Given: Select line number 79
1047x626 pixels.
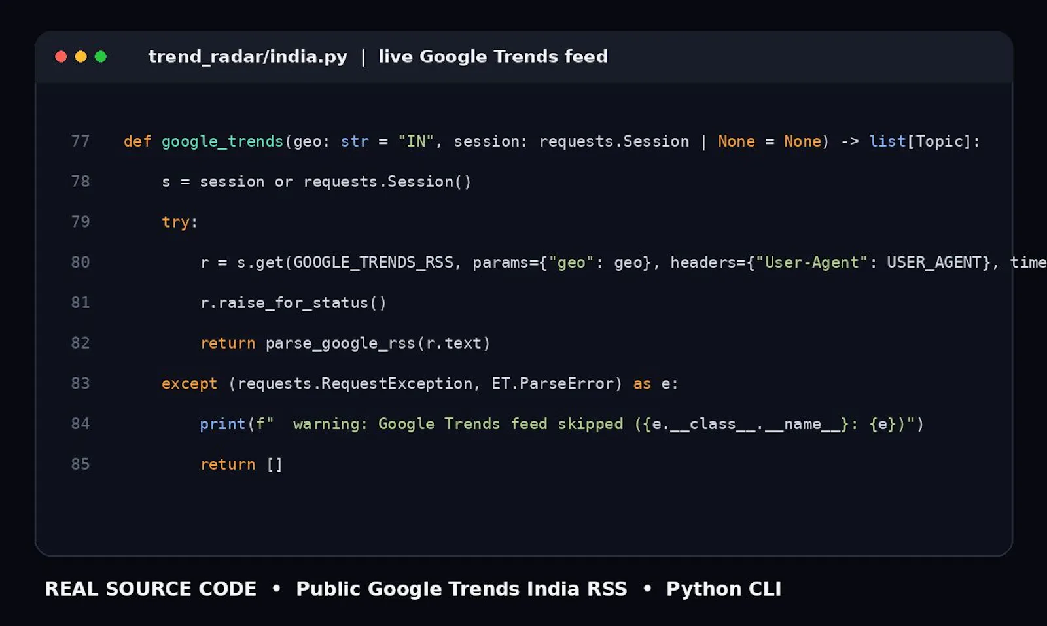Looking at the screenshot, I should [x=80, y=222].
